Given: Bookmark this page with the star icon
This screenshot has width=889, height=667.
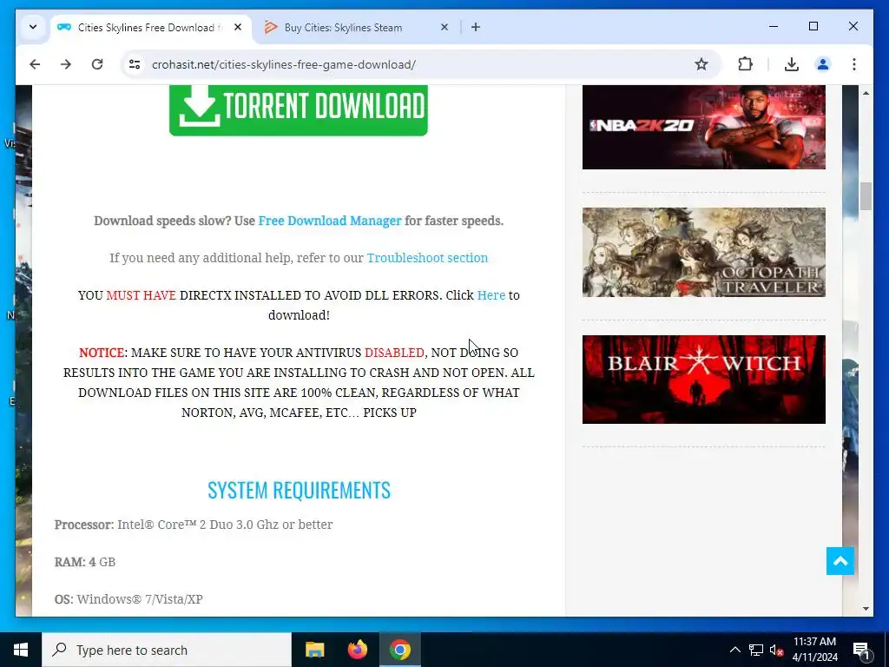Looking at the screenshot, I should point(701,64).
